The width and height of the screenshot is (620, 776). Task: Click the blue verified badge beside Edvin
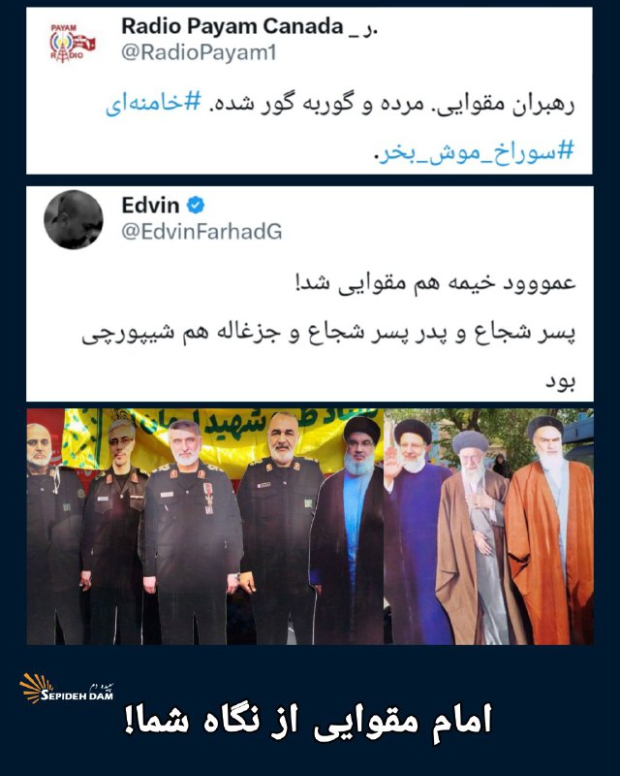click(x=196, y=205)
